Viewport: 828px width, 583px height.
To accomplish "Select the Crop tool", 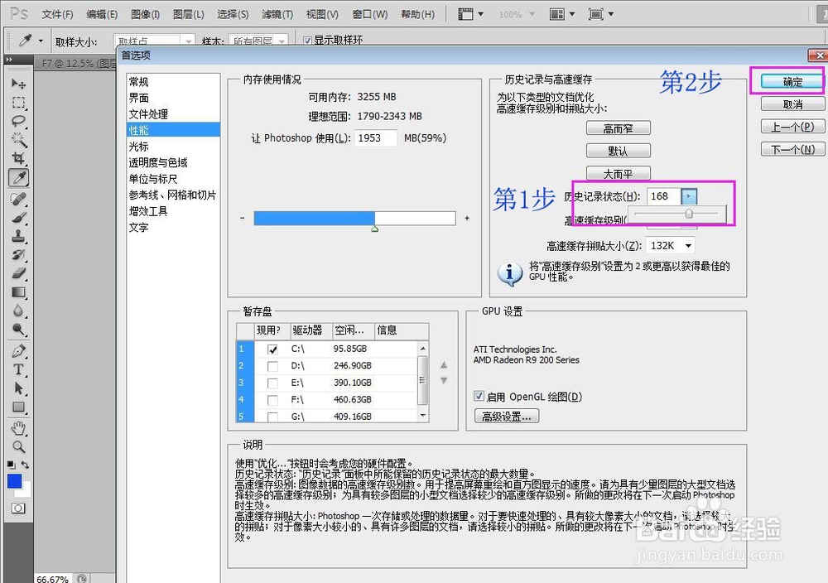I will click(x=18, y=158).
